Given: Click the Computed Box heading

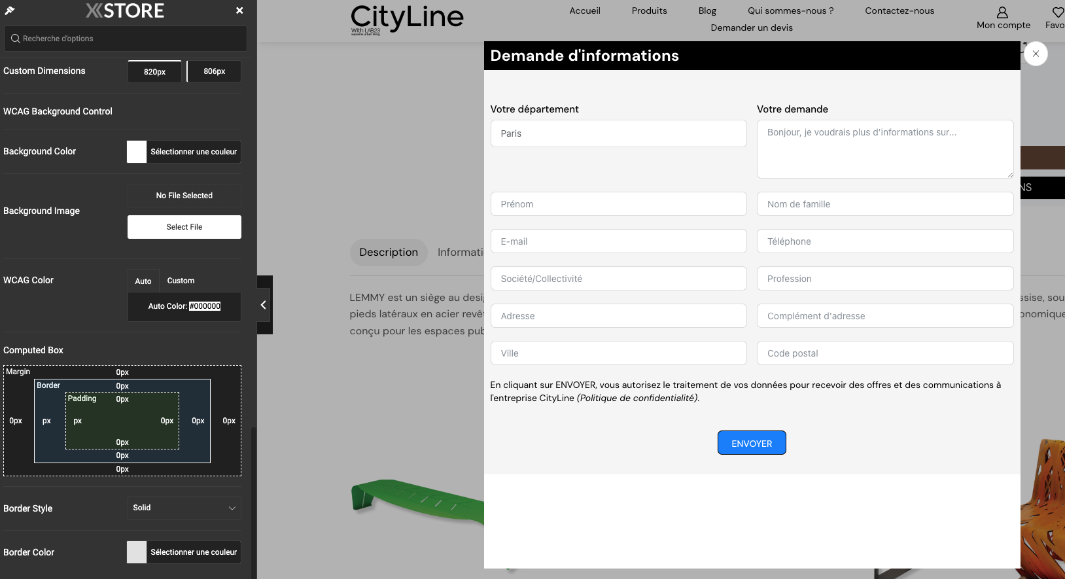Looking at the screenshot, I should click(33, 350).
